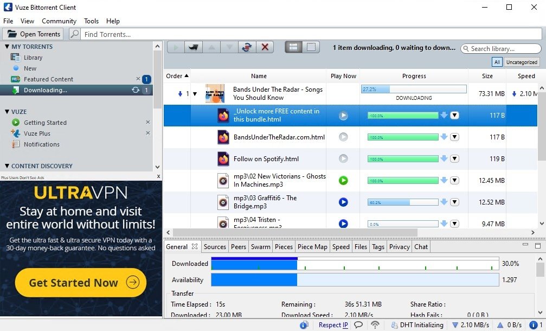Image resolution: width=546 pixels, height=331 pixels.
Task: Collapse the Bands Under The Radar torrent files
Action: tap(195, 94)
